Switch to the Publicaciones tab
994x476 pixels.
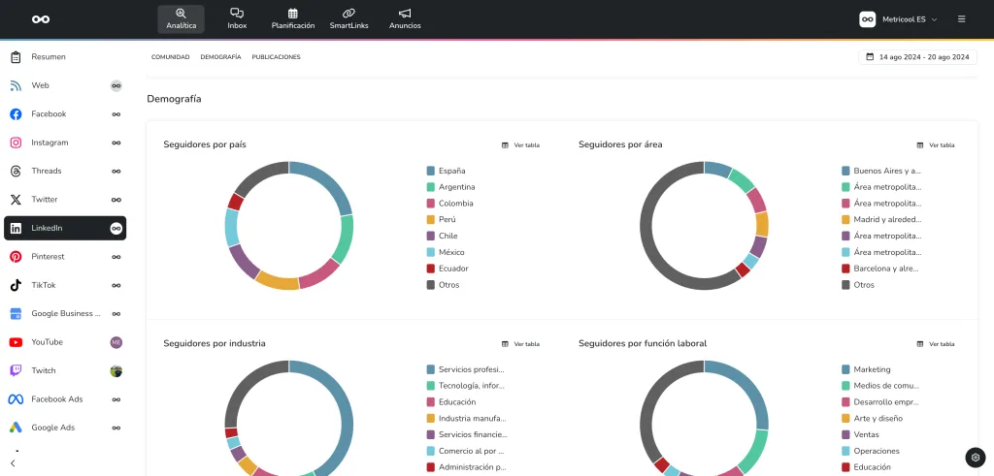[276, 57]
